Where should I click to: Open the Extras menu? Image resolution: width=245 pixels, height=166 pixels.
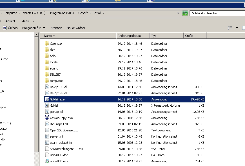click(24, 21)
